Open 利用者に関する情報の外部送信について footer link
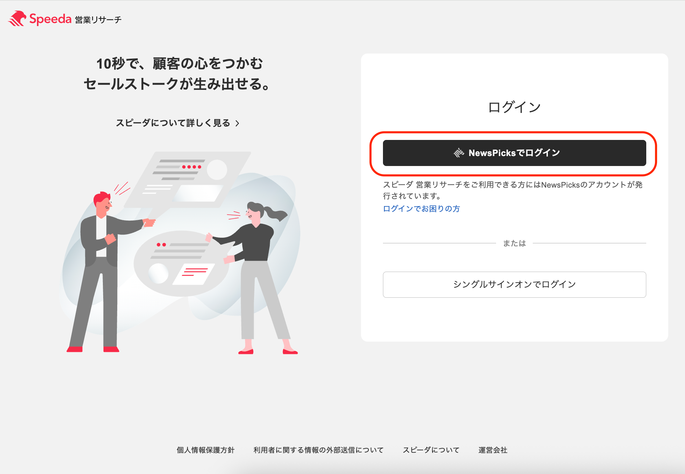The image size is (685, 474). click(x=318, y=450)
